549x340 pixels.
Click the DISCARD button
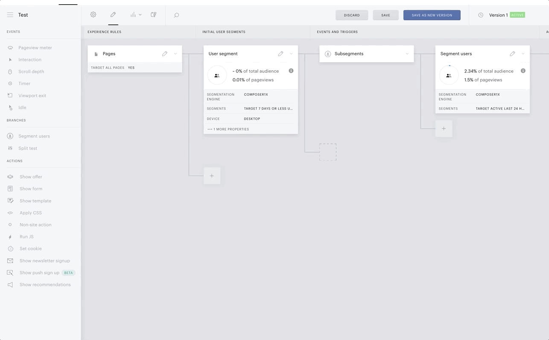(352, 15)
